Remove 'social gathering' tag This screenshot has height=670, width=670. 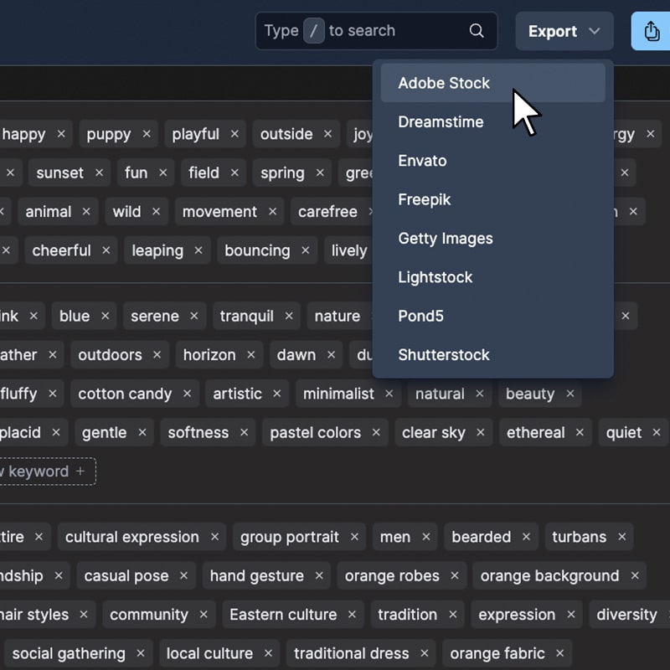tap(141, 653)
